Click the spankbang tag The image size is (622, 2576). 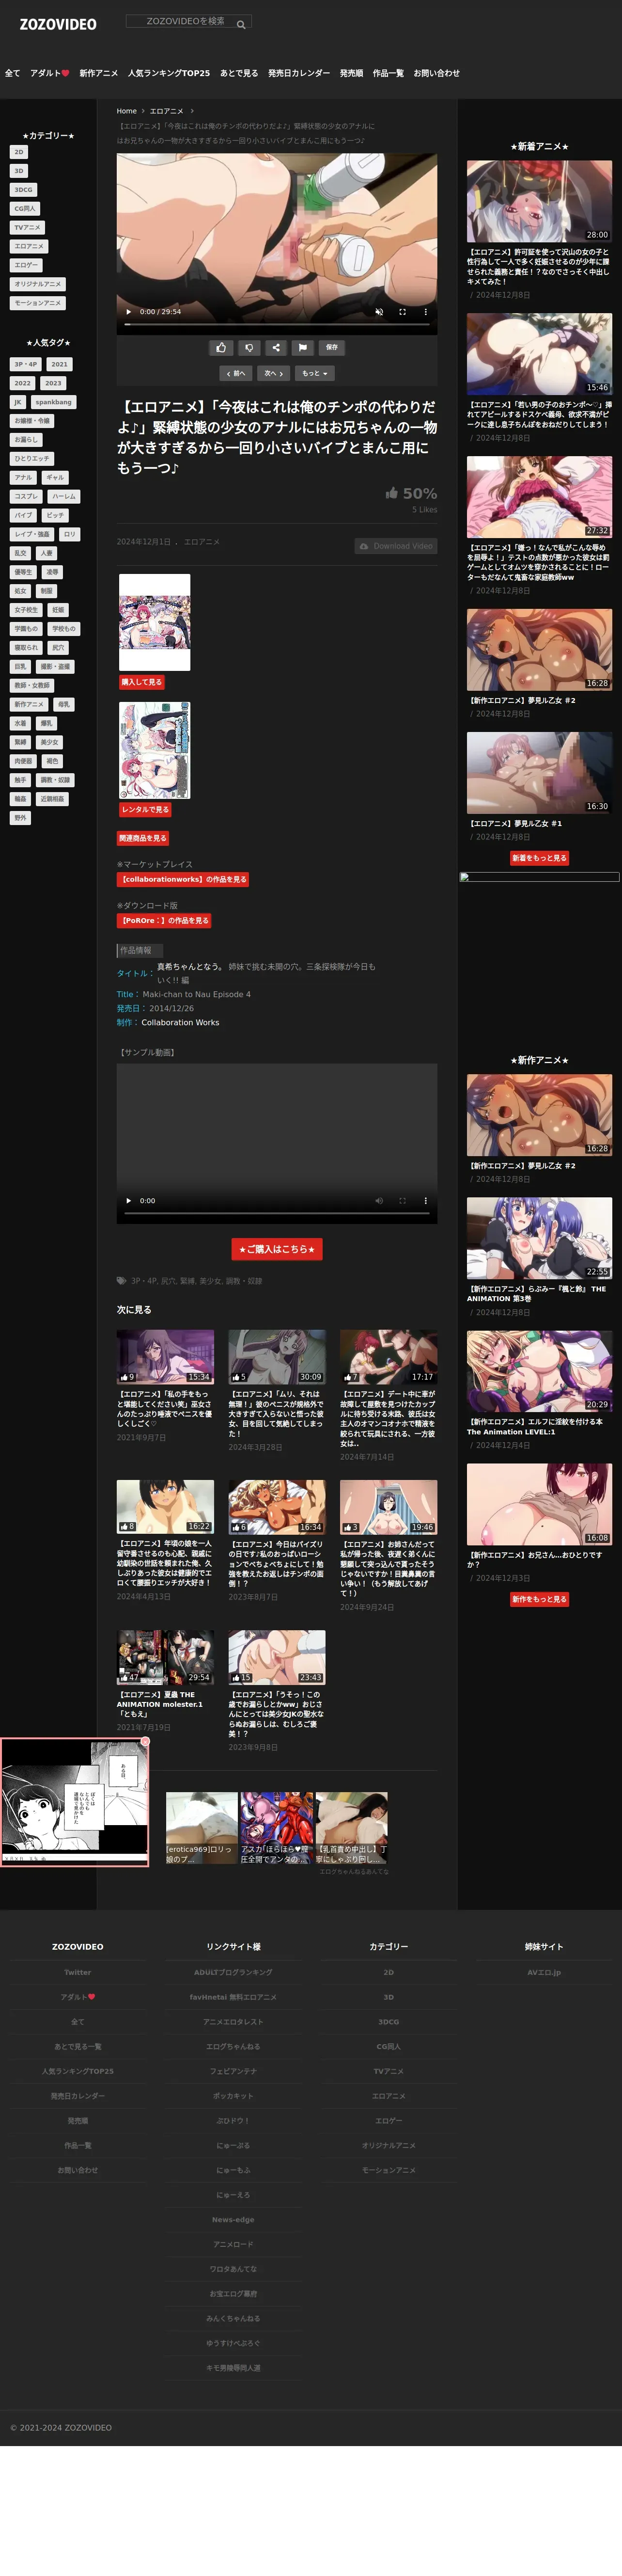click(x=53, y=402)
